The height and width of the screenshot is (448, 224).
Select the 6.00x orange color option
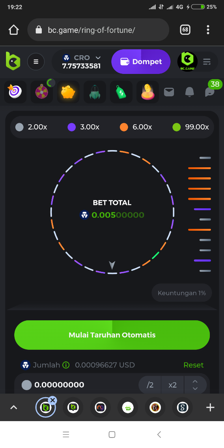(136, 127)
